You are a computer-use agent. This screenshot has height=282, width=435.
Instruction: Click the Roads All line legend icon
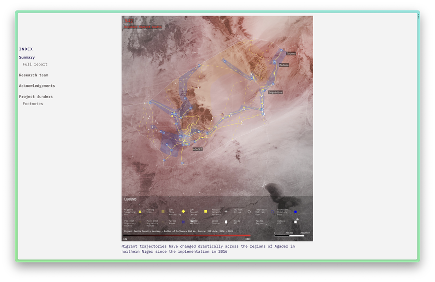[249, 222]
